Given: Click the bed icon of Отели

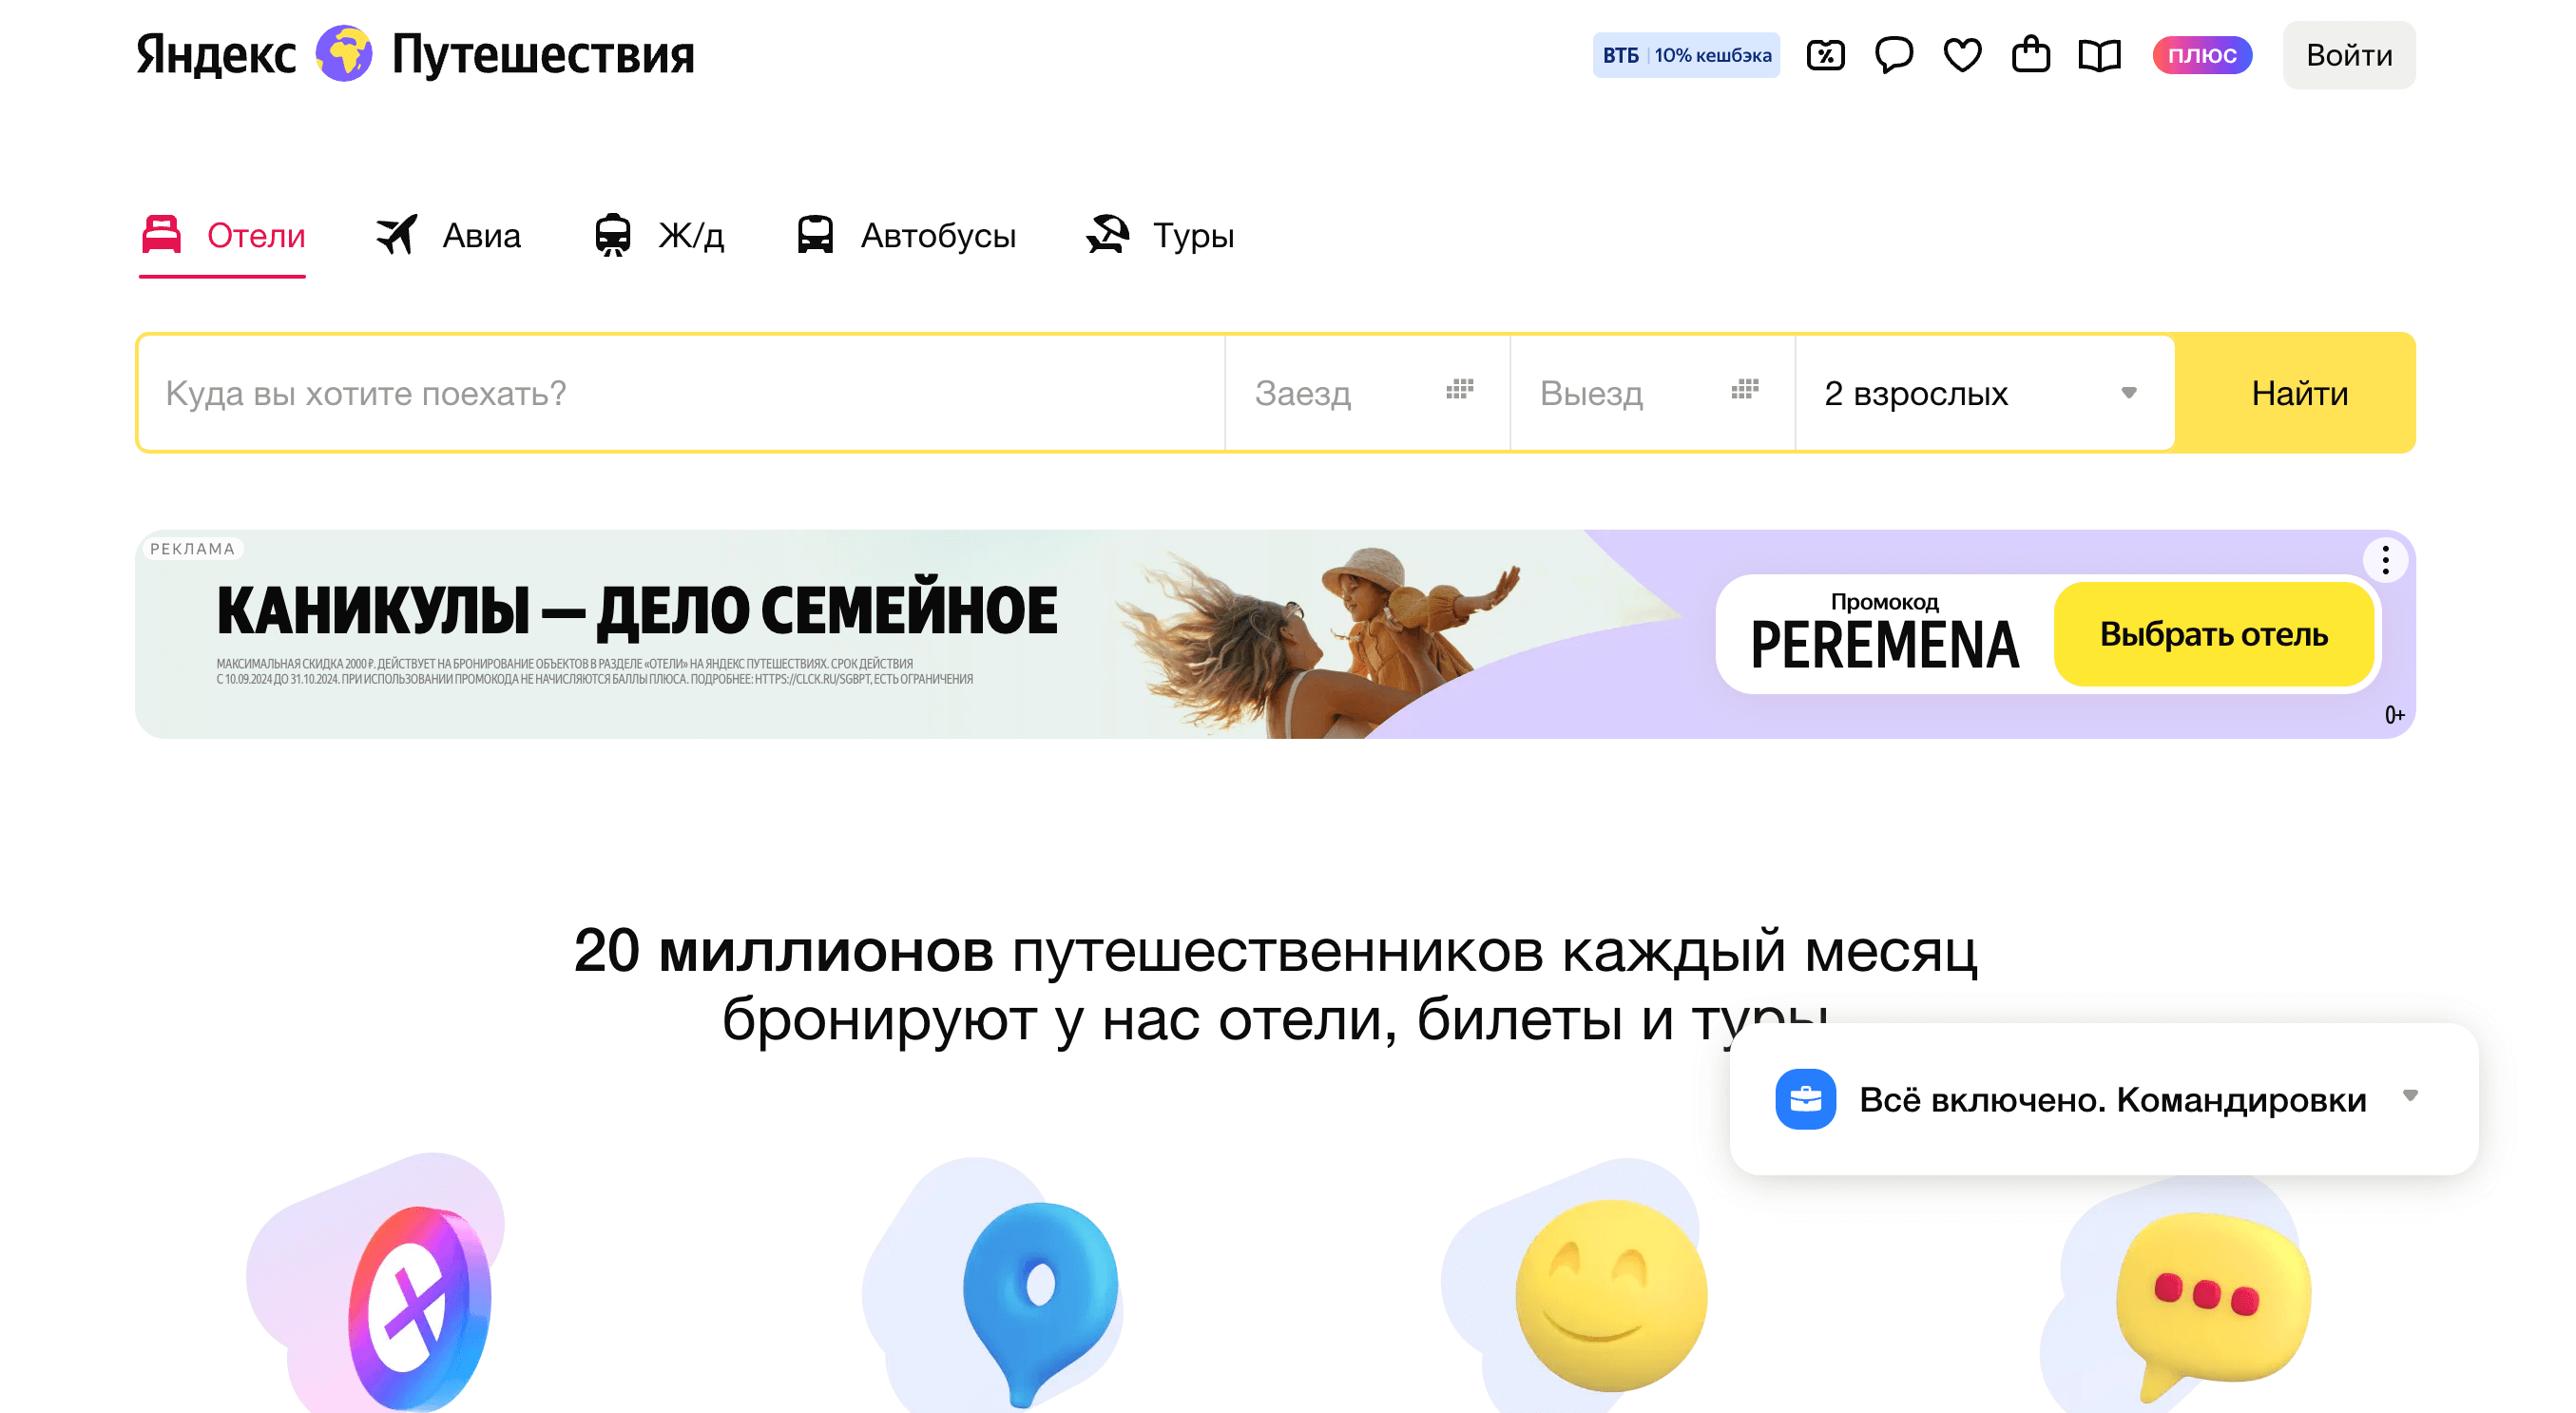Looking at the screenshot, I should 161,234.
